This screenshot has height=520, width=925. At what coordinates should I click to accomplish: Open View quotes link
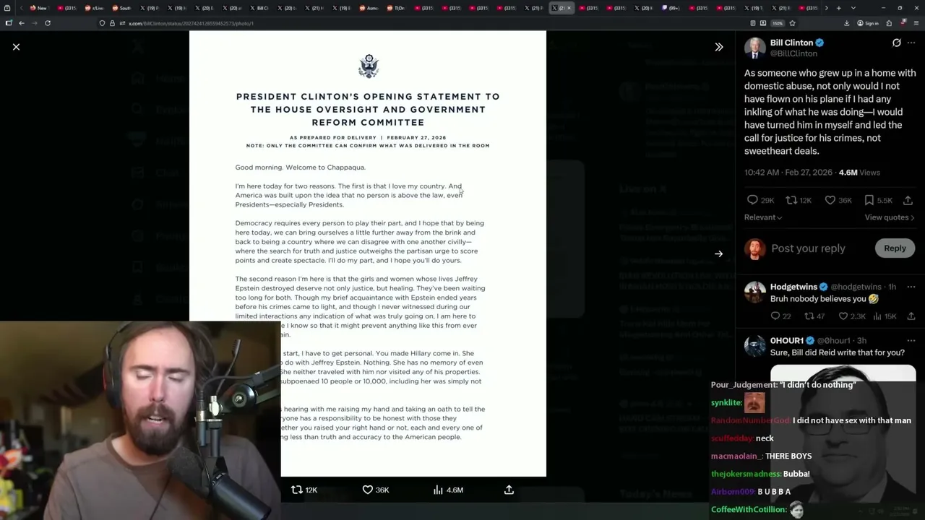tap(890, 217)
